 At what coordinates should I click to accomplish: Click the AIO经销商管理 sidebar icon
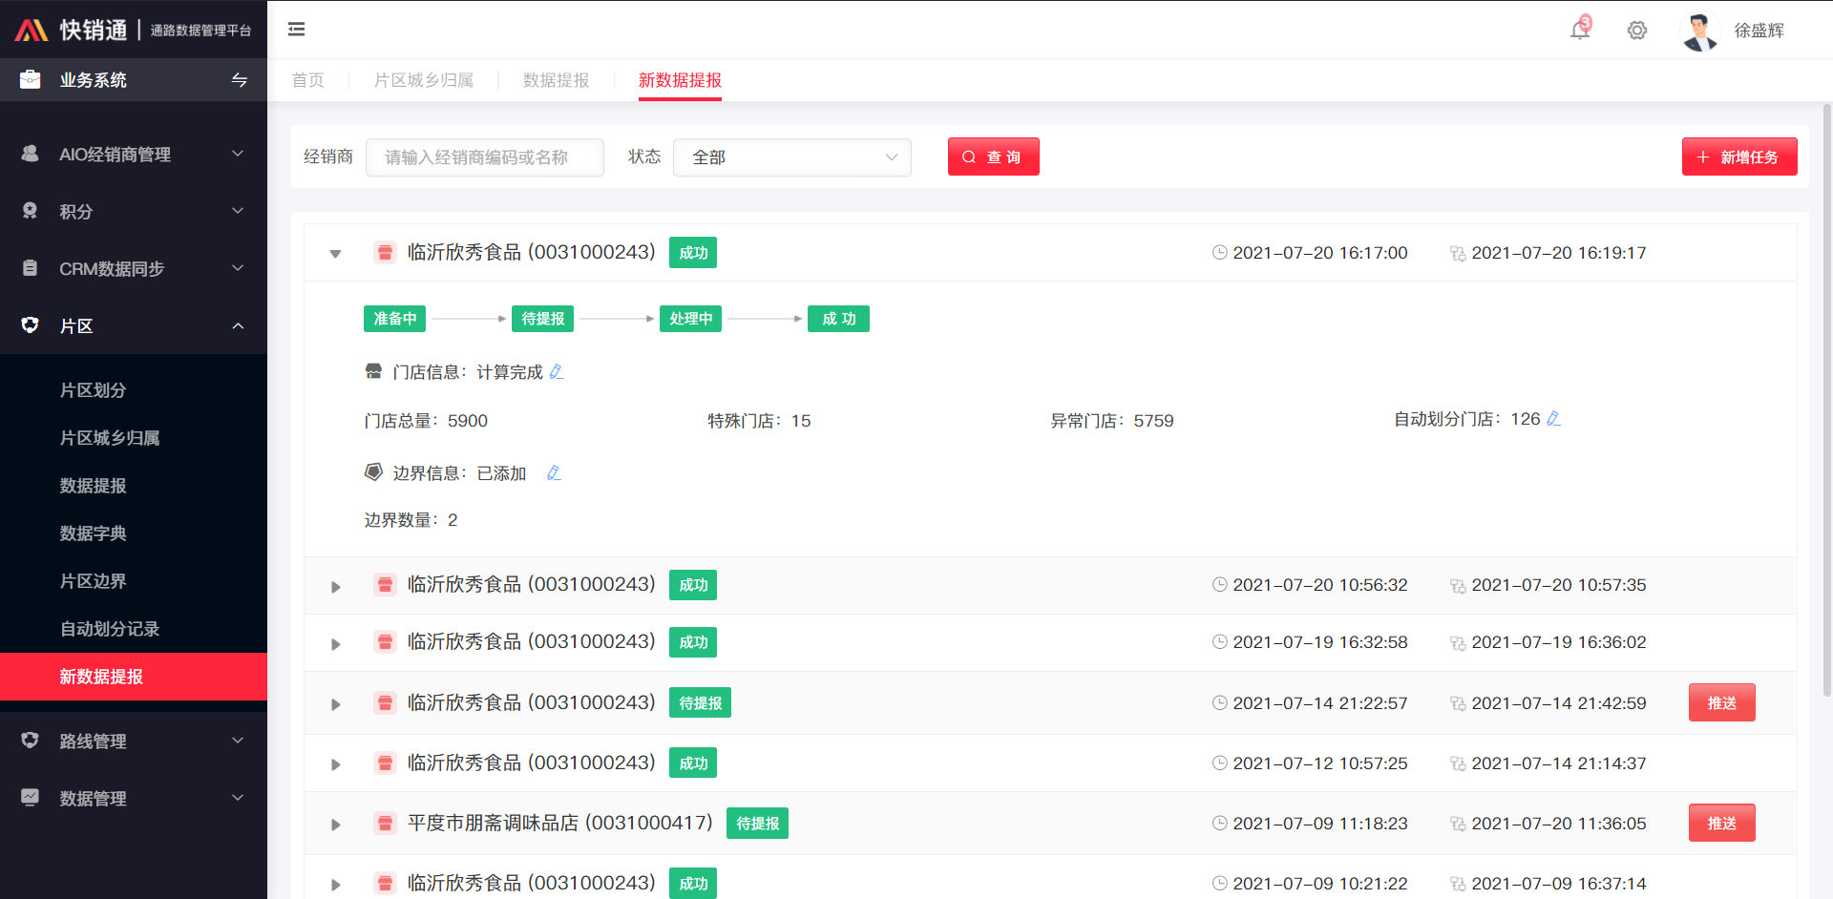[x=31, y=154]
